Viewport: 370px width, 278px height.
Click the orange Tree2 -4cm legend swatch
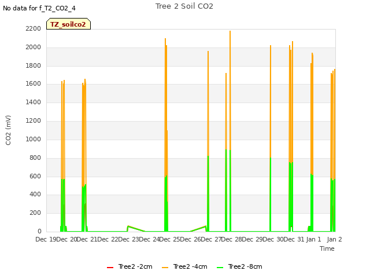point(165,268)
